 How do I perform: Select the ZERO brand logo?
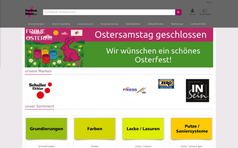pyautogui.click(x=166, y=84)
